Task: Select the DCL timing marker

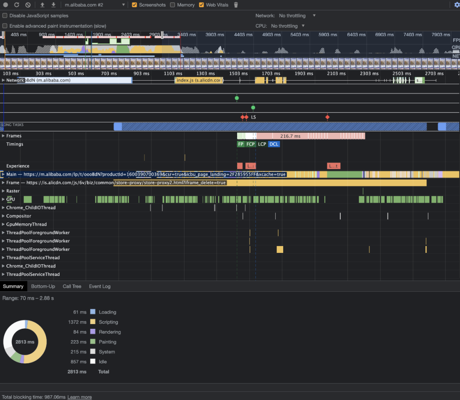Action: pyautogui.click(x=274, y=144)
